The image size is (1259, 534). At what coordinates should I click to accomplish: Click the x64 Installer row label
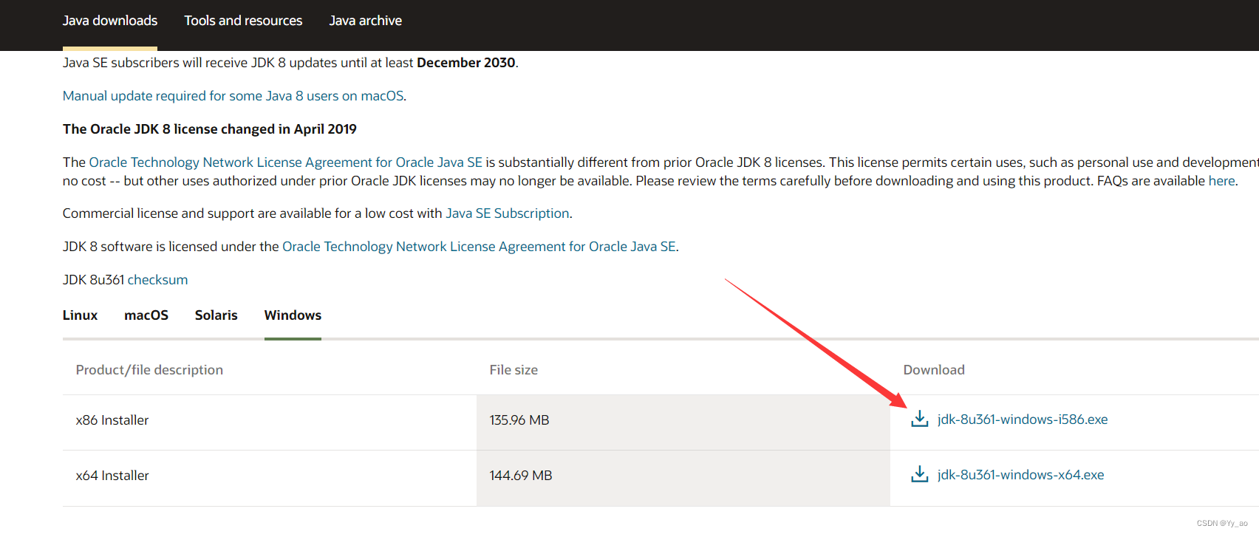point(112,476)
